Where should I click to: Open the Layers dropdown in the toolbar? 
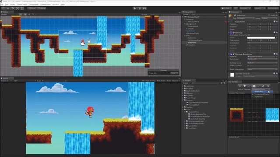pos(259,8)
